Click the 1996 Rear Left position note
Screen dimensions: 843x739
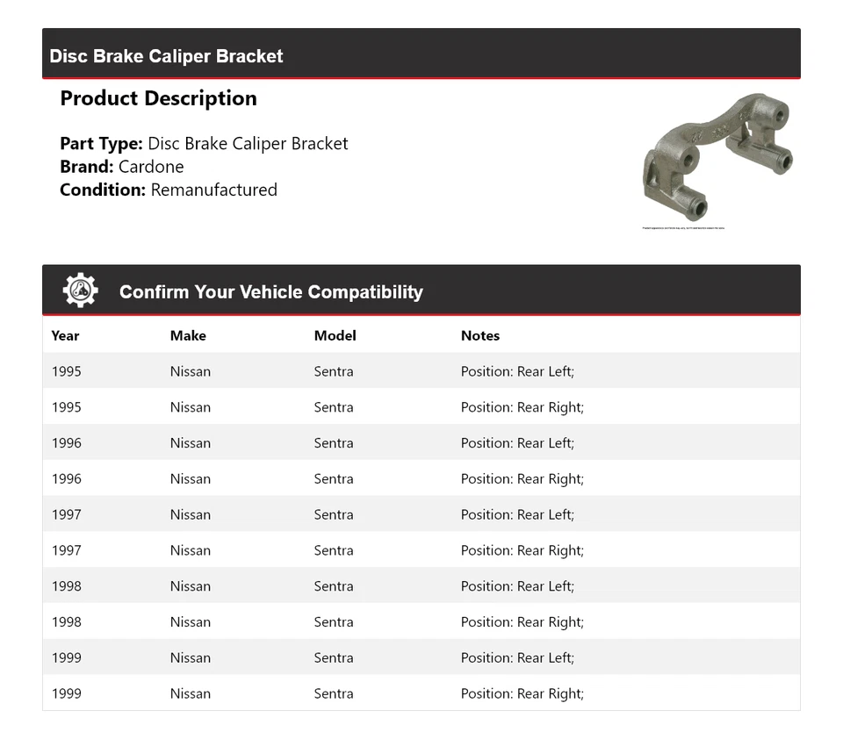[x=517, y=443]
